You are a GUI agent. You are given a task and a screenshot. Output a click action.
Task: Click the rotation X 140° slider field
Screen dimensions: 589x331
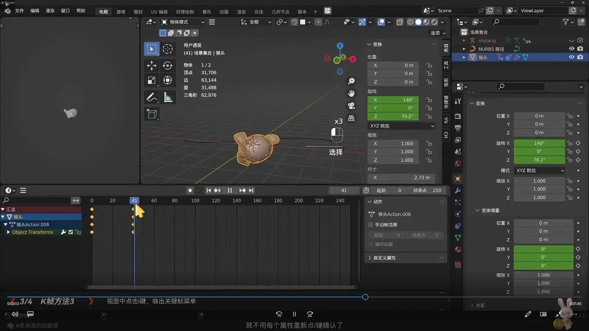[x=394, y=99]
